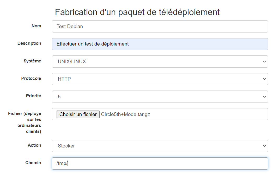Click the file name Circle5th+Mode.tar.gz

125,114
